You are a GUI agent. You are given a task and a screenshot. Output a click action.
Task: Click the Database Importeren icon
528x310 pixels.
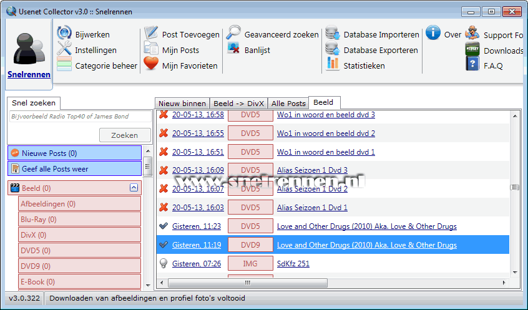333,33
